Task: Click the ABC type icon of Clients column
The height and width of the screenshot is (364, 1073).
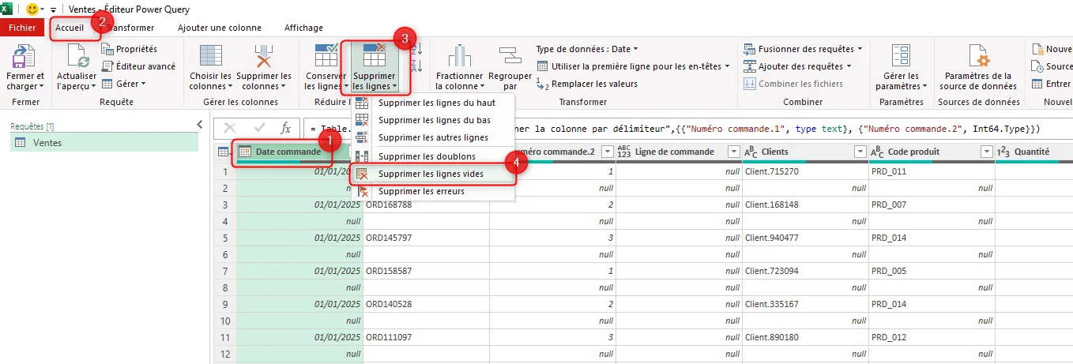Action: point(751,152)
